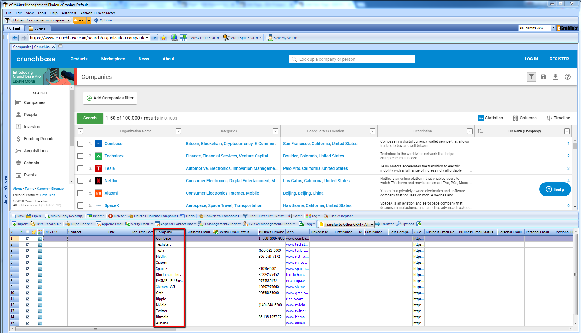
Task: Click Import in grid toolbar
Action: click(x=19, y=224)
